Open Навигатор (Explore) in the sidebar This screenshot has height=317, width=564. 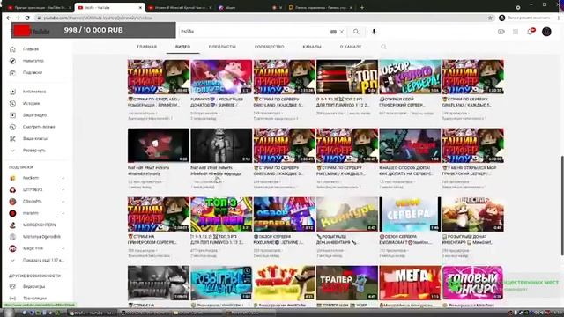33,61
